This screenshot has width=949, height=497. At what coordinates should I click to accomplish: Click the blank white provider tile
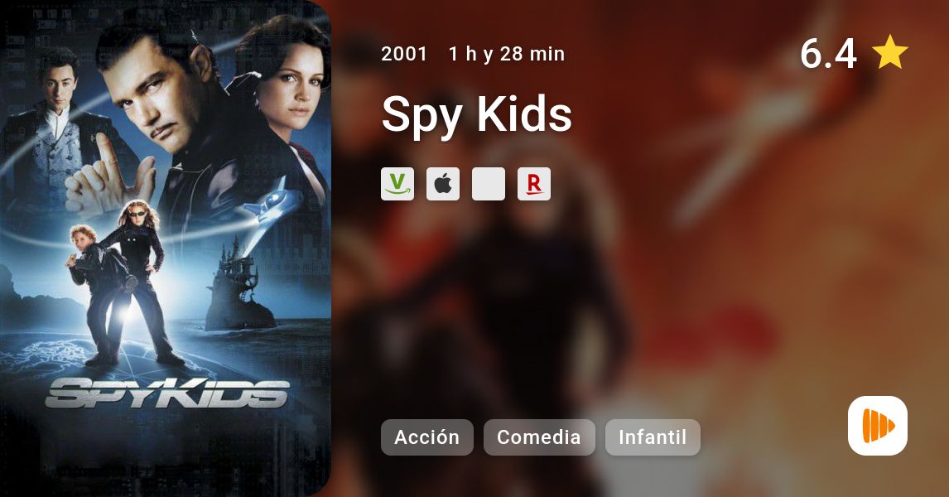tap(489, 184)
